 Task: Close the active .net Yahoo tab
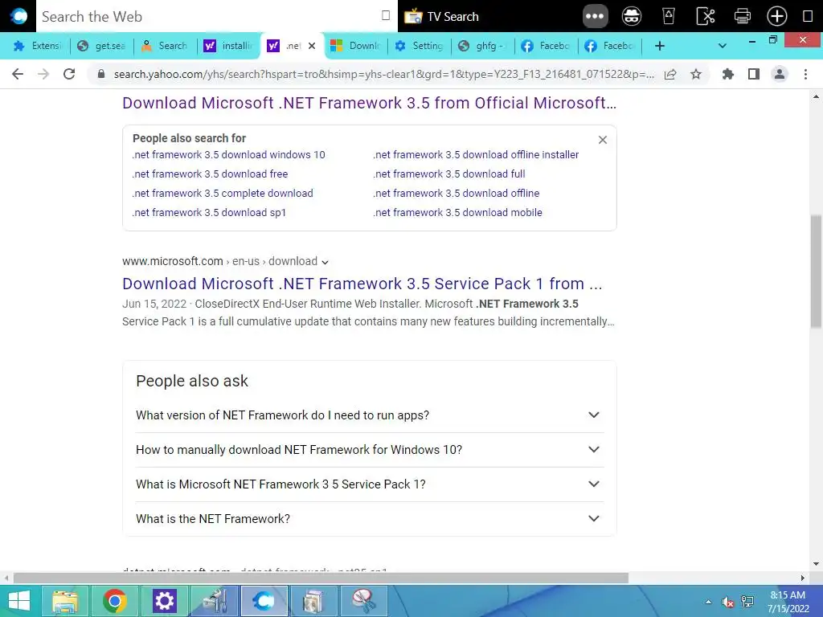pos(312,46)
